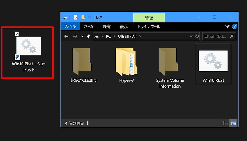Select the Hyper-V folder icon
This screenshot has height=141, width=247.
click(126, 62)
